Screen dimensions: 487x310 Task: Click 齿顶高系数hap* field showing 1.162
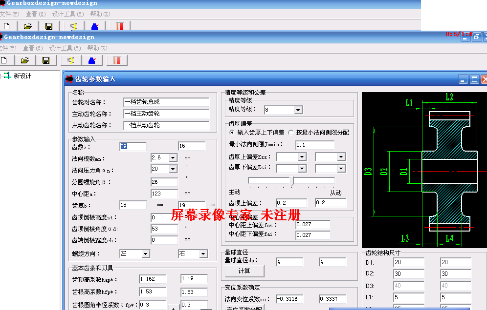153,279
